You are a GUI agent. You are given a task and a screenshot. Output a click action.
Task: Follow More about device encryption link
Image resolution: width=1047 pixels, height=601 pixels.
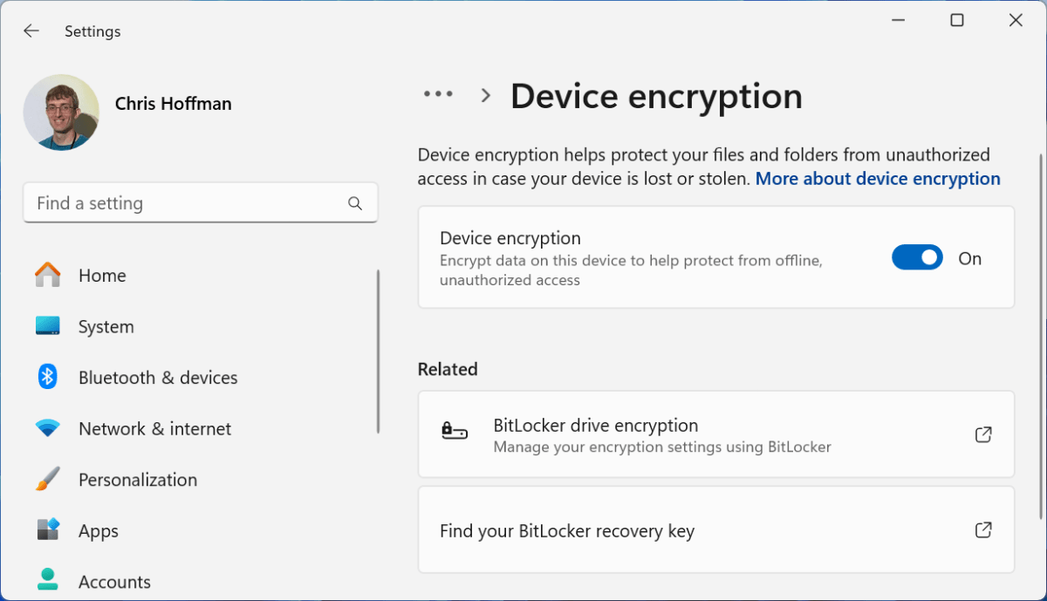point(878,179)
